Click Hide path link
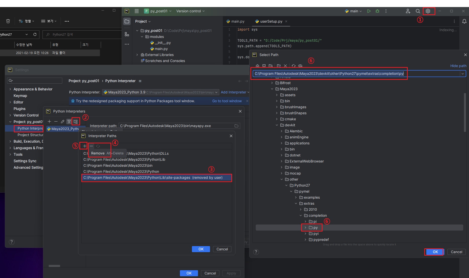The width and height of the screenshot is (469, 278). [458, 66]
